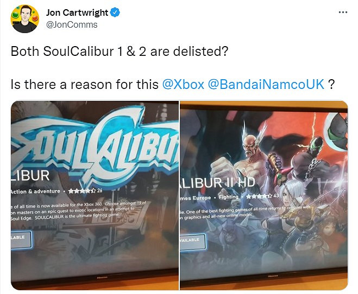
Task: Click the star rating showing 43 reviews
Action: pos(262,196)
